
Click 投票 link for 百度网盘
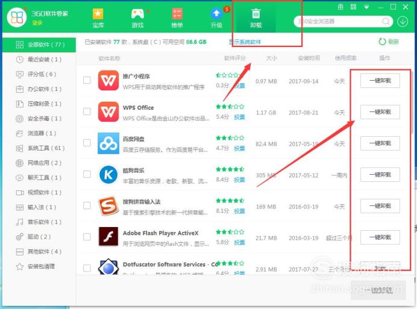tap(239, 148)
